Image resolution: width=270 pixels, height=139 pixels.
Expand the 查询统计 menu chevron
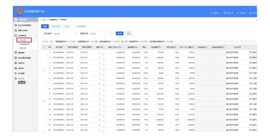[36, 68]
